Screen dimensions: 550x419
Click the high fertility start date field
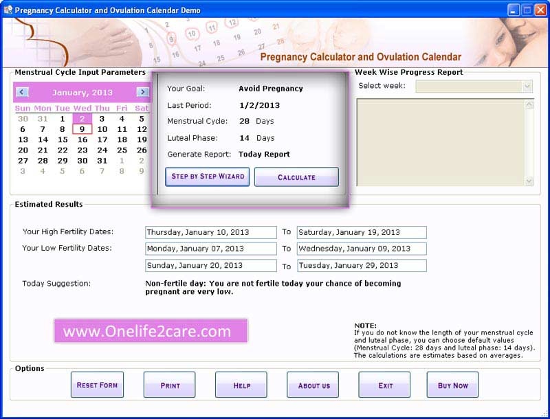tap(211, 232)
